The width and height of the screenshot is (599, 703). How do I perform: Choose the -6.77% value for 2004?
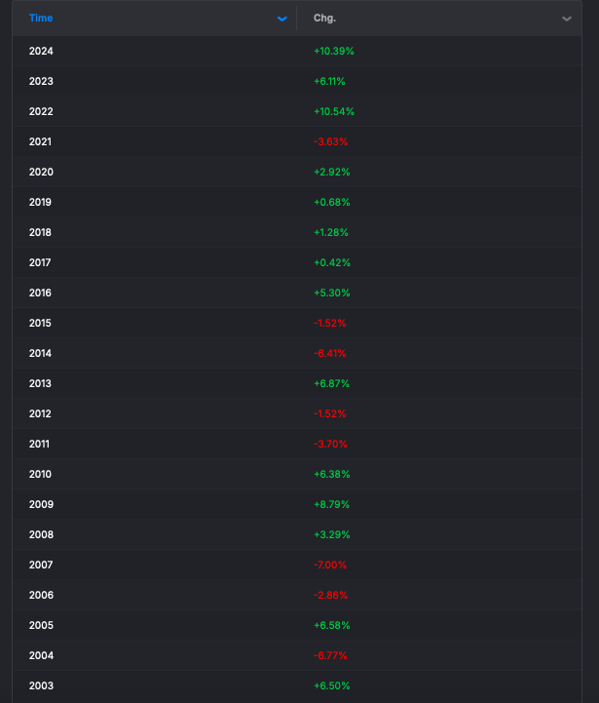330,655
